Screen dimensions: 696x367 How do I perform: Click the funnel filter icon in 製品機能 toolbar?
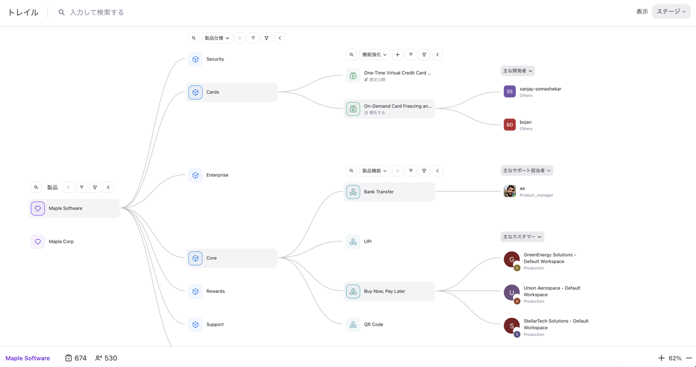pos(424,171)
